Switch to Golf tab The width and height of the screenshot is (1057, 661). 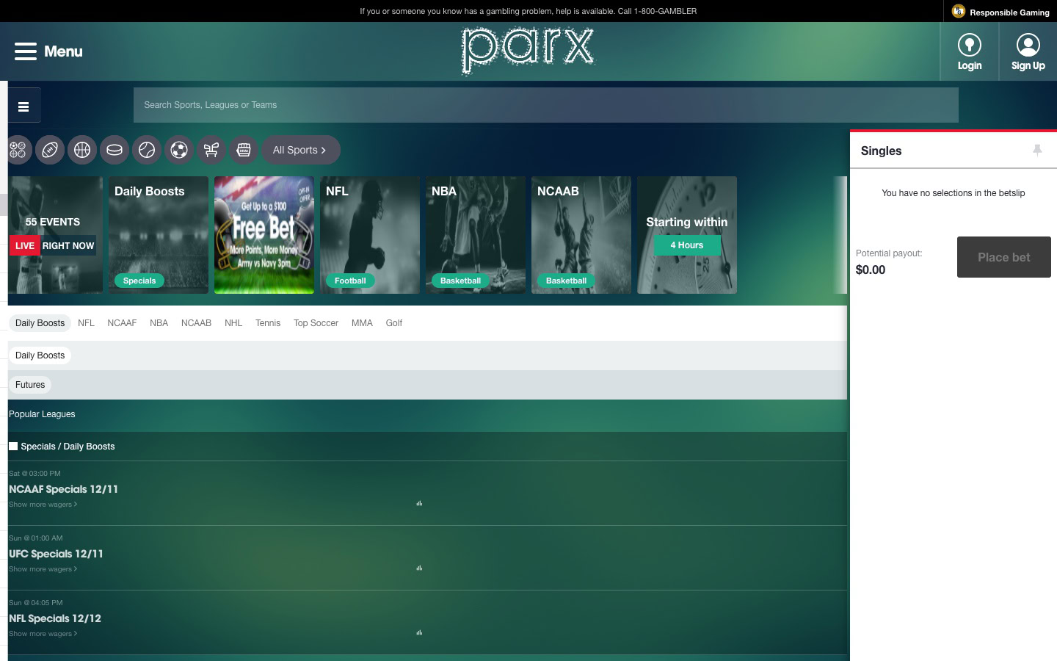(x=394, y=323)
